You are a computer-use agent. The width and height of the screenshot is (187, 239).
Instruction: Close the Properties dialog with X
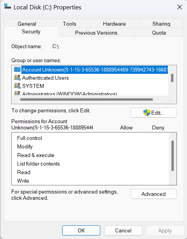point(180,7)
